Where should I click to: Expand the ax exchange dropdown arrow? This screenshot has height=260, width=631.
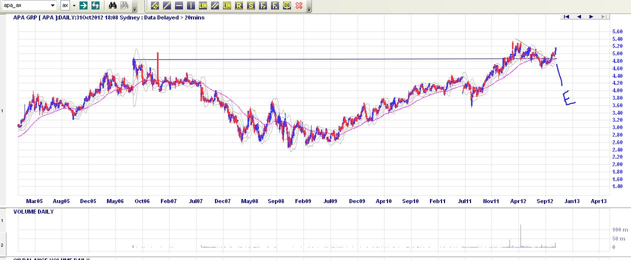[74, 5]
